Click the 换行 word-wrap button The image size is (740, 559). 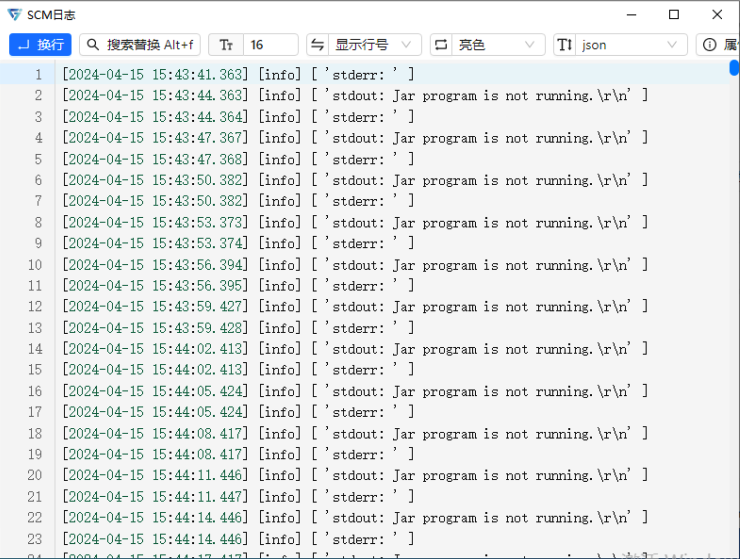[x=40, y=44]
